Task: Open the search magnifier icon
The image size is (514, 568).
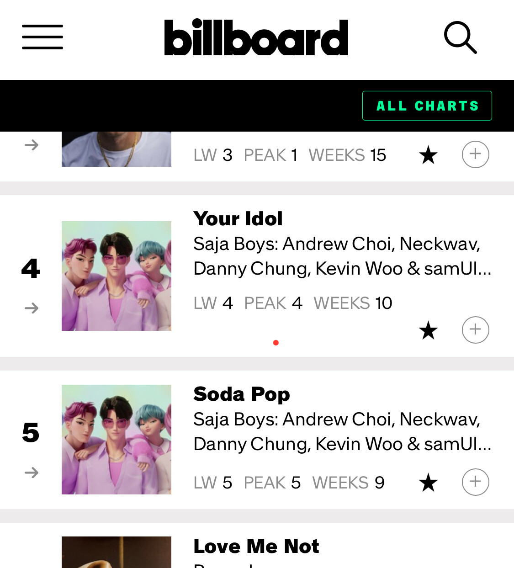Action: tap(460, 37)
